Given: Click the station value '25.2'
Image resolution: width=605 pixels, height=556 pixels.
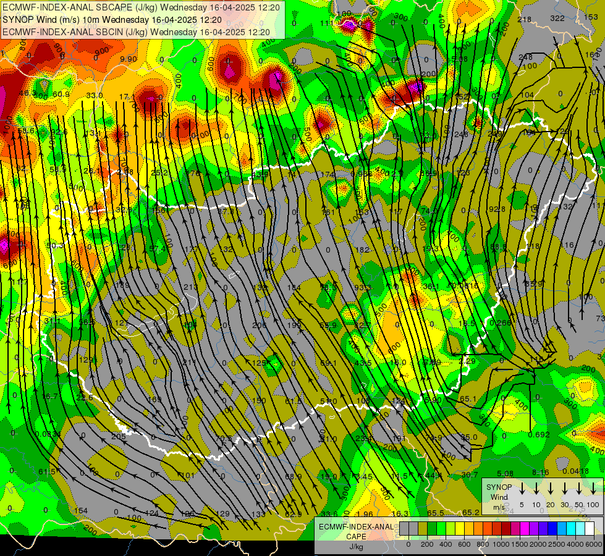Looking at the screenshot, I should coord(159,172).
